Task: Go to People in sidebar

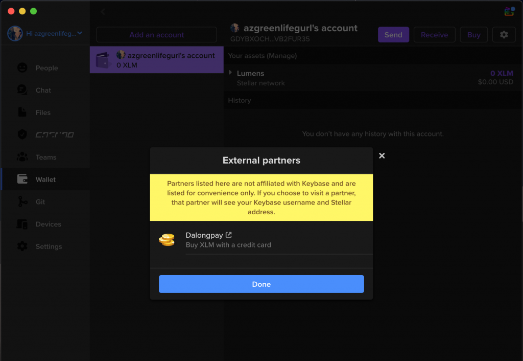Action: pos(46,68)
